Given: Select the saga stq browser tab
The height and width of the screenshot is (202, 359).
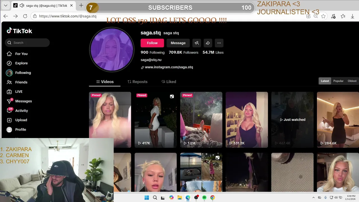Looking at the screenshot, I should (x=43, y=5).
